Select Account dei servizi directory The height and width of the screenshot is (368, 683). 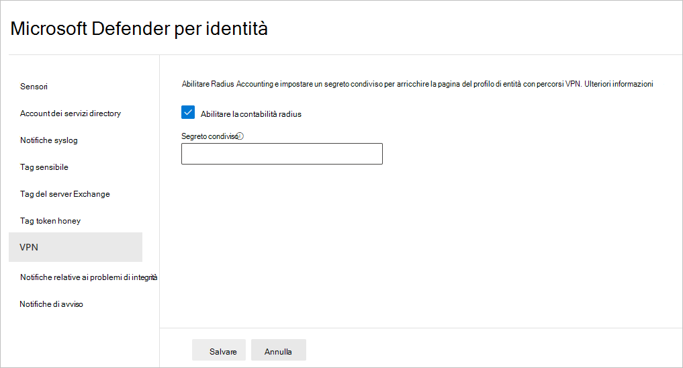coord(70,113)
